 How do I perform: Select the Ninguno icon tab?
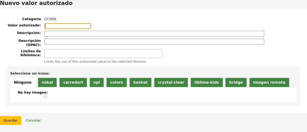pyautogui.click(x=23, y=82)
